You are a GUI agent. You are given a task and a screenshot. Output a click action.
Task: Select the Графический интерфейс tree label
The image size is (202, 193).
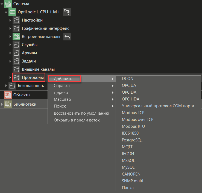click(x=45, y=28)
